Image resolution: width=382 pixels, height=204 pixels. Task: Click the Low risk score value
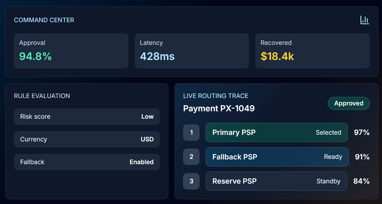(x=147, y=117)
